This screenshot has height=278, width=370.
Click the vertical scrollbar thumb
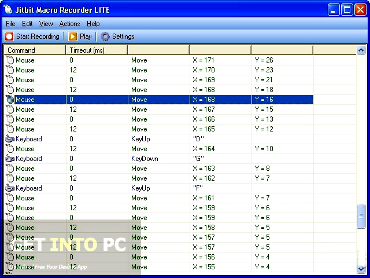(x=361, y=216)
